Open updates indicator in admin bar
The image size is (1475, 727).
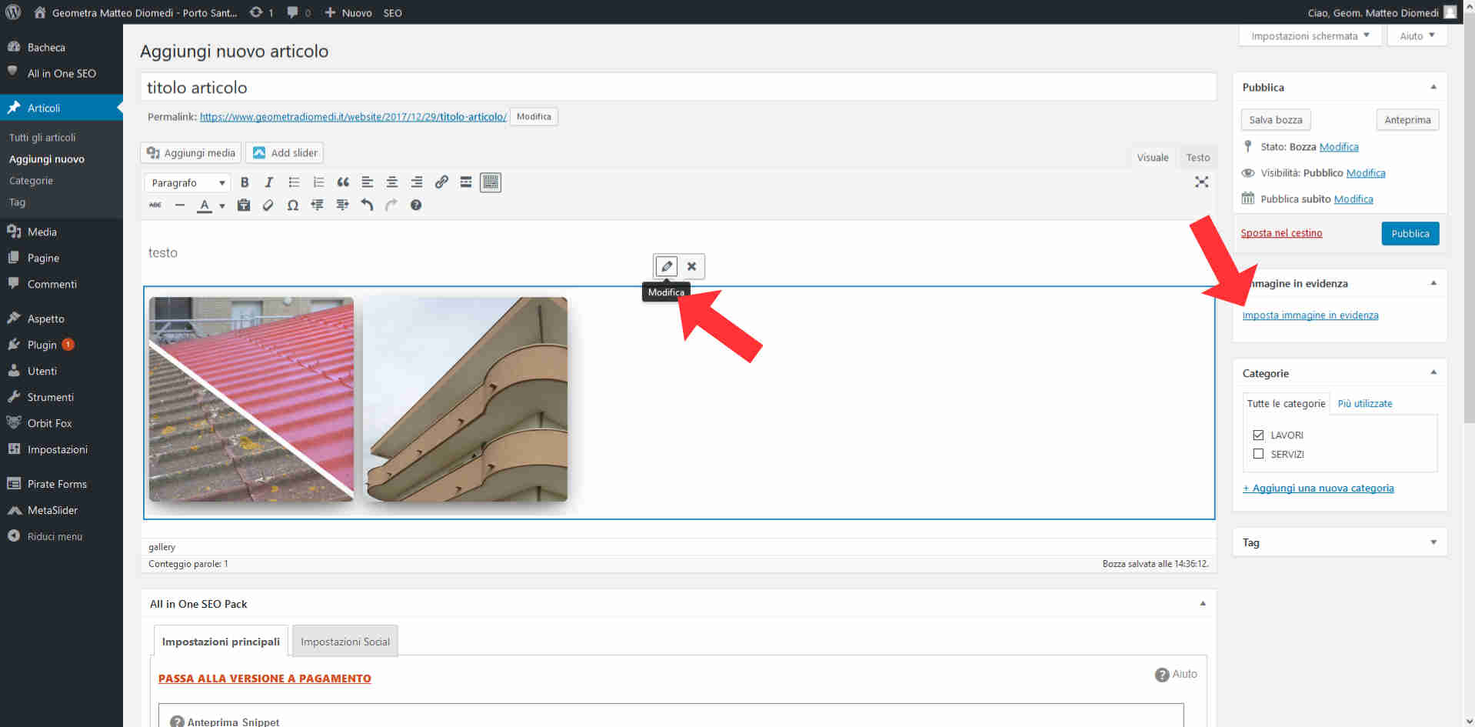(261, 12)
